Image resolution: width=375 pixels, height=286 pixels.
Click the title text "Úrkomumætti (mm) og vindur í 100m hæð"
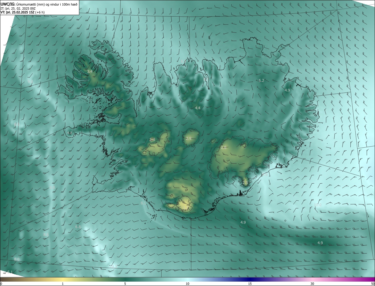point(47,4)
